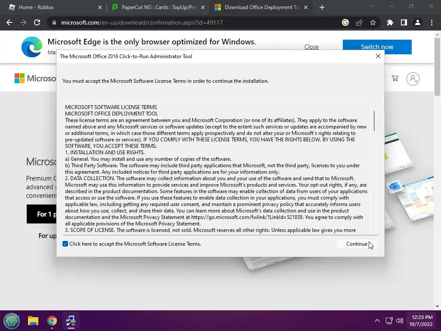Click the Microsoft Edge logo
The width and height of the screenshot is (441, 331).
coord(32,47)
